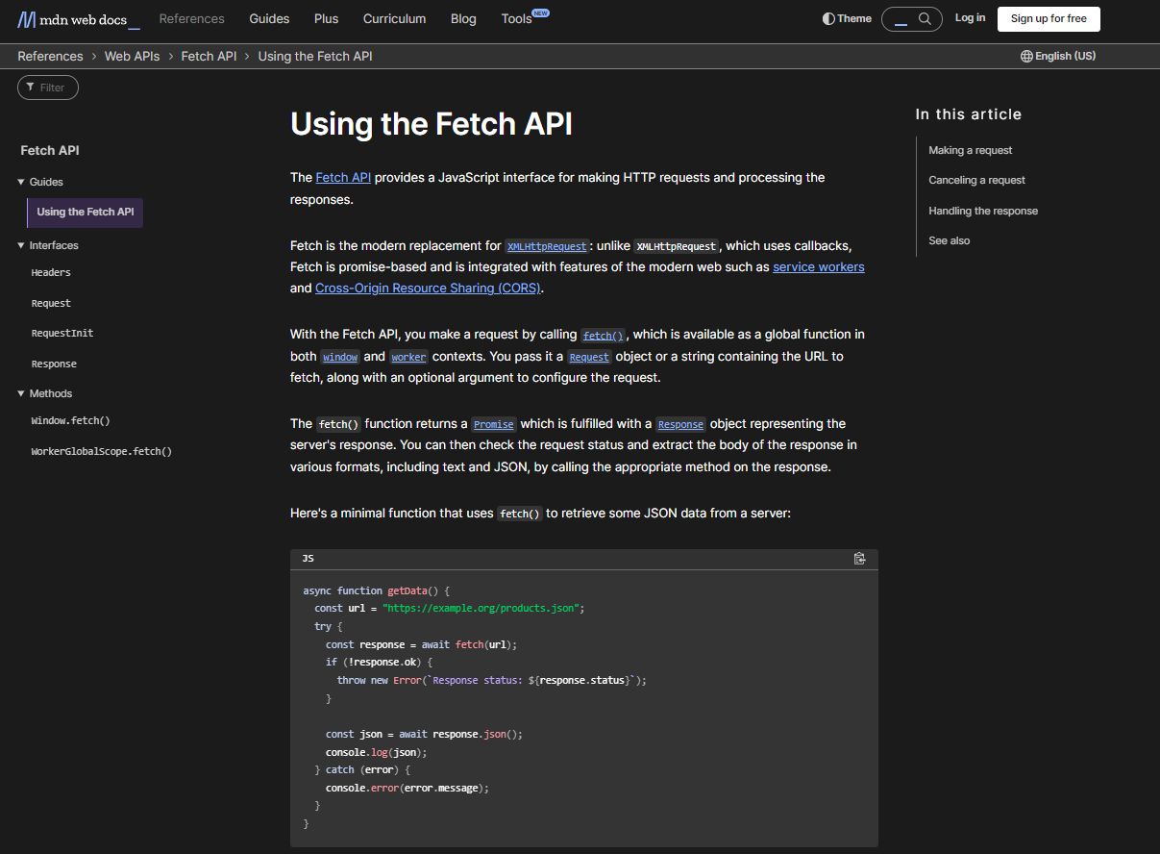Screen dimensions: 1160x854
Task: Open Headers interface in sidebar
Action: pyautogui.click(x=51, y=273)
